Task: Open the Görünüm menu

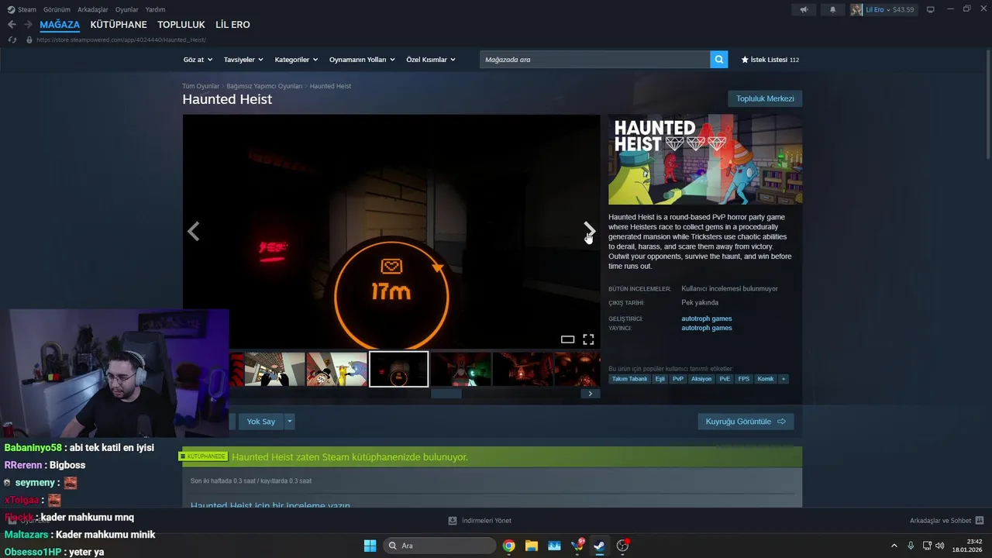Action: click(57, 9)
